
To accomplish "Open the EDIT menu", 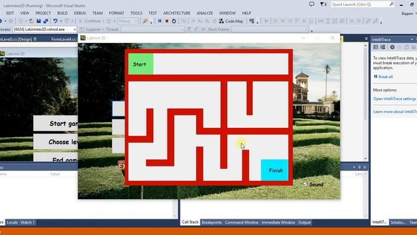I will (10, 13).
